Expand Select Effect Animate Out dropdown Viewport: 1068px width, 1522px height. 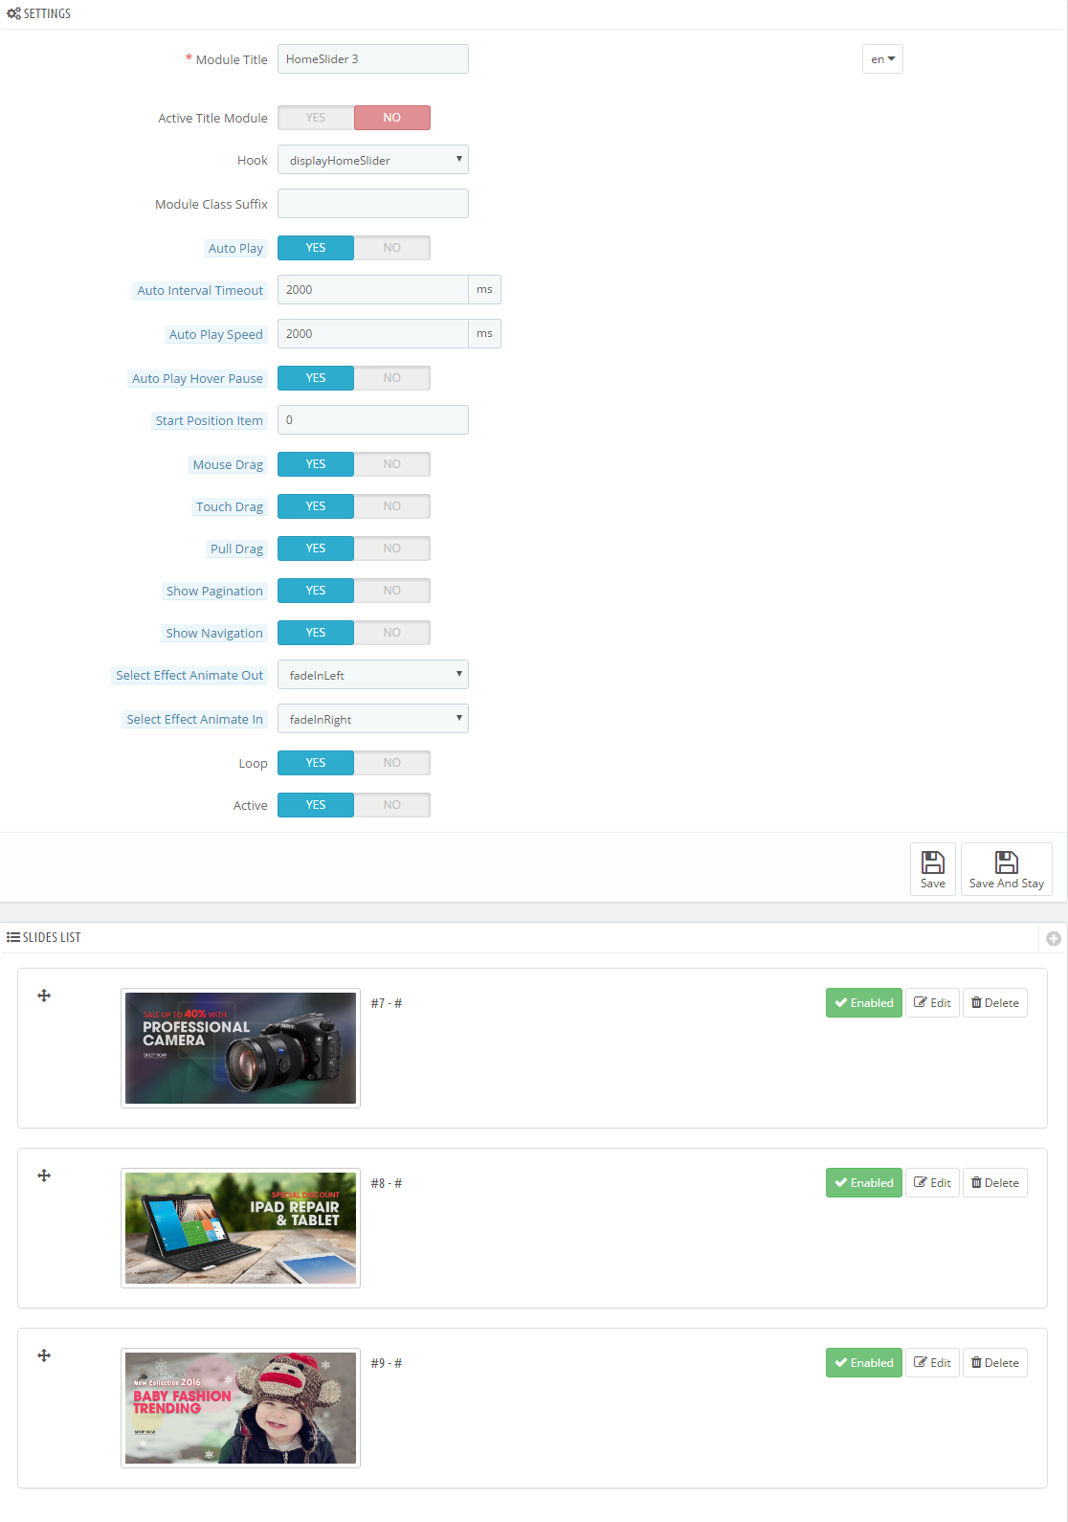click(x=372, y=675)
